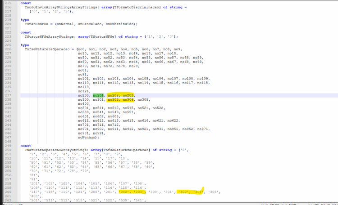Click TnfseNaturezaOperacao type name on line 226

[47, 49]
